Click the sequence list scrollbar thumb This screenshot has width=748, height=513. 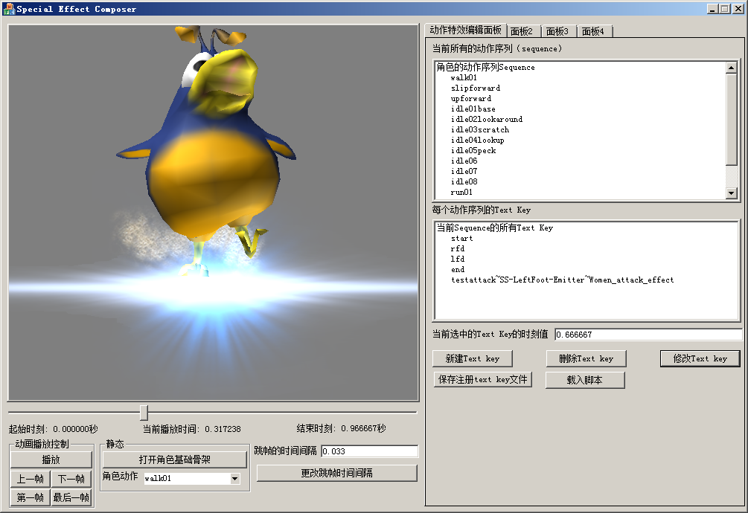pyautogui.click(x=732, y=119)
